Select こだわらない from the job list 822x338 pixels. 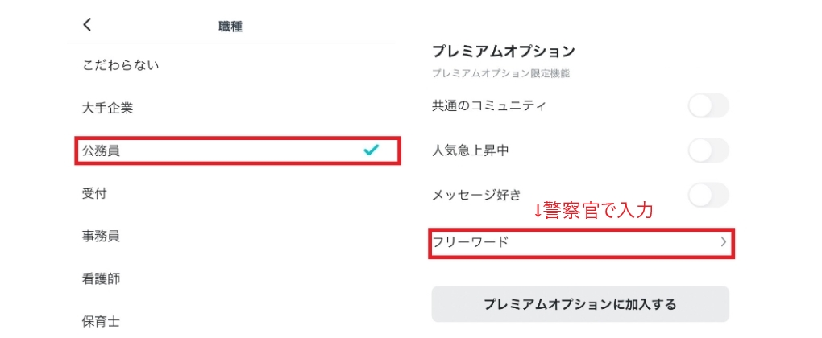click(x=121, y=65)
